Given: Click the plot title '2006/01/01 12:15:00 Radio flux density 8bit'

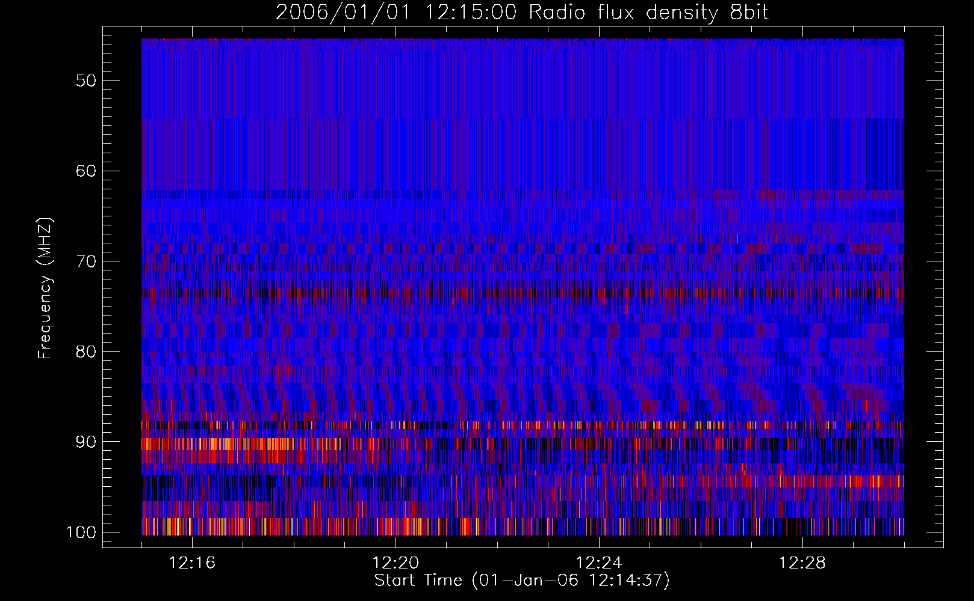Looking at the screenshot, I should [522, 13].
